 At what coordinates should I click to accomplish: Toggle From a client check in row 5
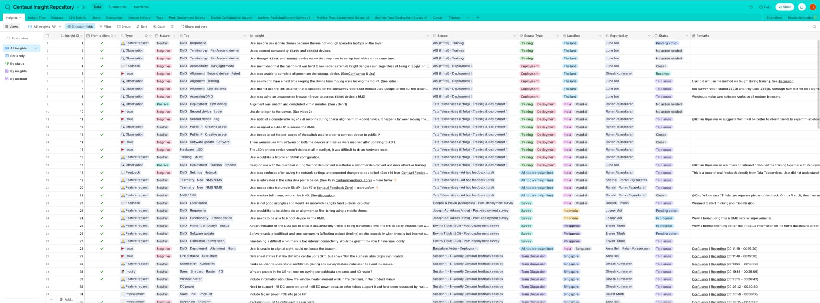[x=102, y=74]
